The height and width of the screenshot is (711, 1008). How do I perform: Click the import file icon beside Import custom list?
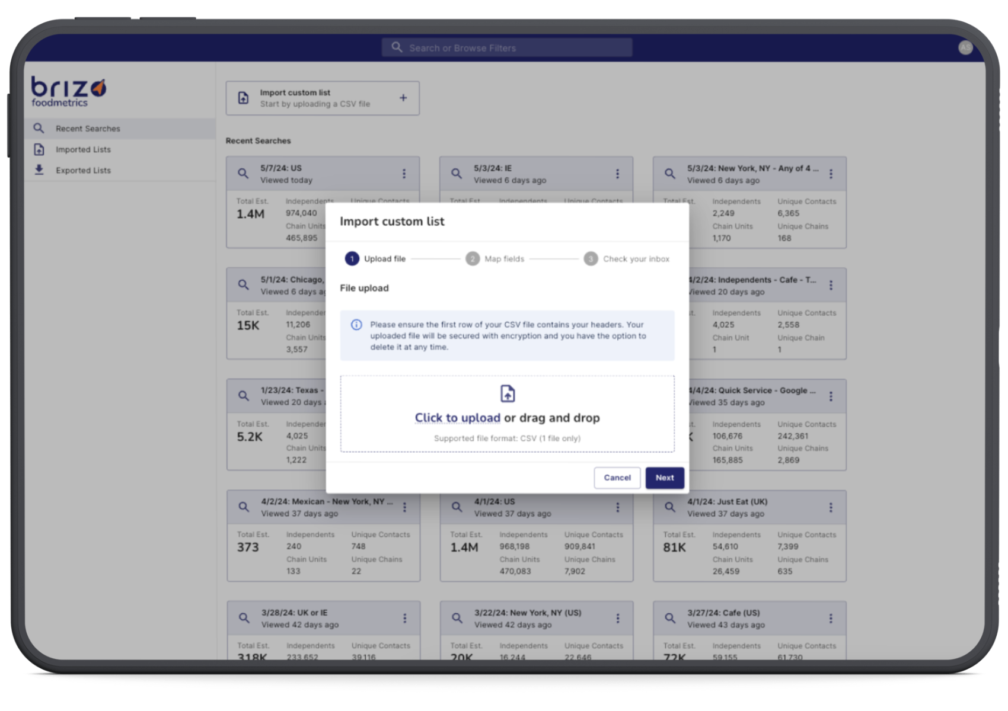(243, 98)
